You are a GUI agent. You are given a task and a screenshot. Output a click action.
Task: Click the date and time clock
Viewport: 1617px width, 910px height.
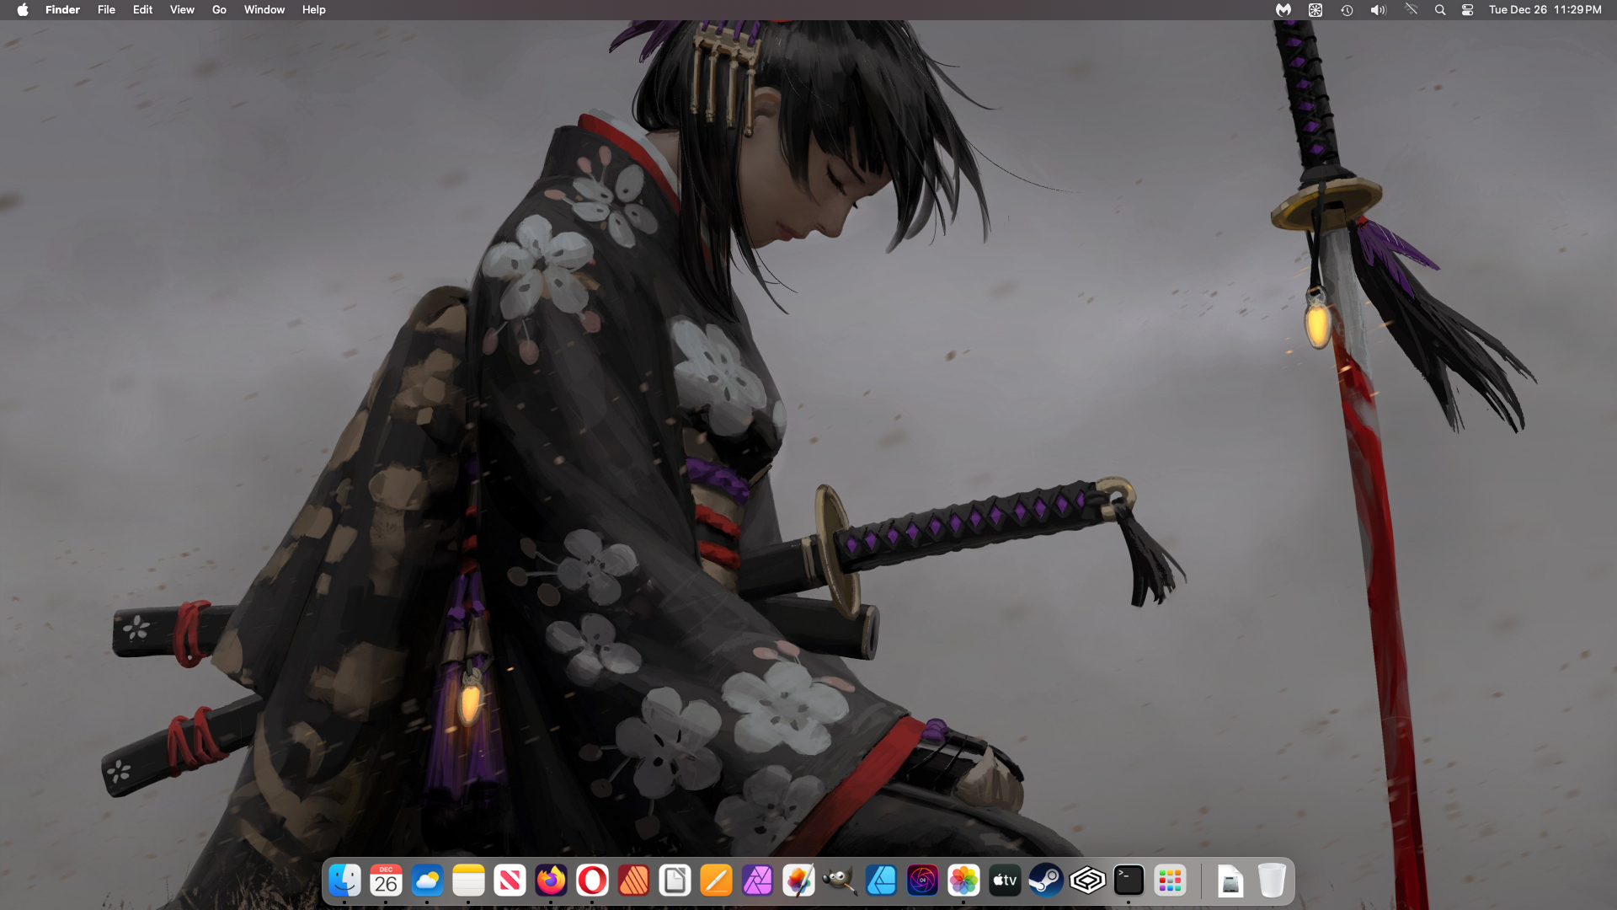(x=1545, y=10)
